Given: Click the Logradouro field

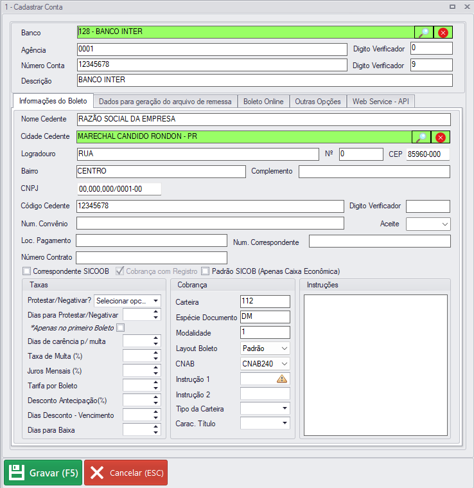Looking at the screenshot, I should (198, 154).
